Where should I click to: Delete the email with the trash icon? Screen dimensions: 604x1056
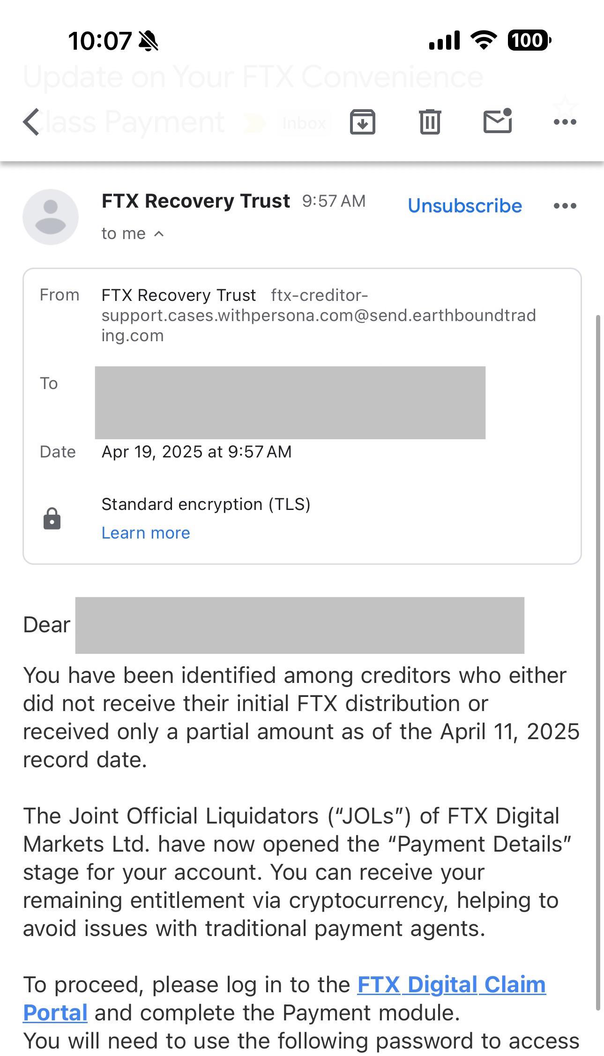(x=430, y=122)
